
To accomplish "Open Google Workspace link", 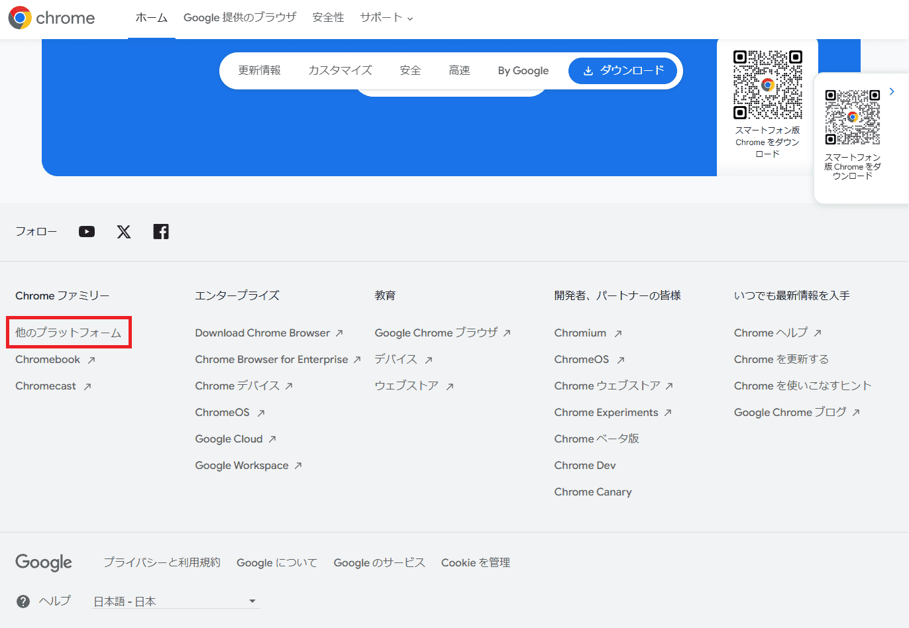I will 249,466.
